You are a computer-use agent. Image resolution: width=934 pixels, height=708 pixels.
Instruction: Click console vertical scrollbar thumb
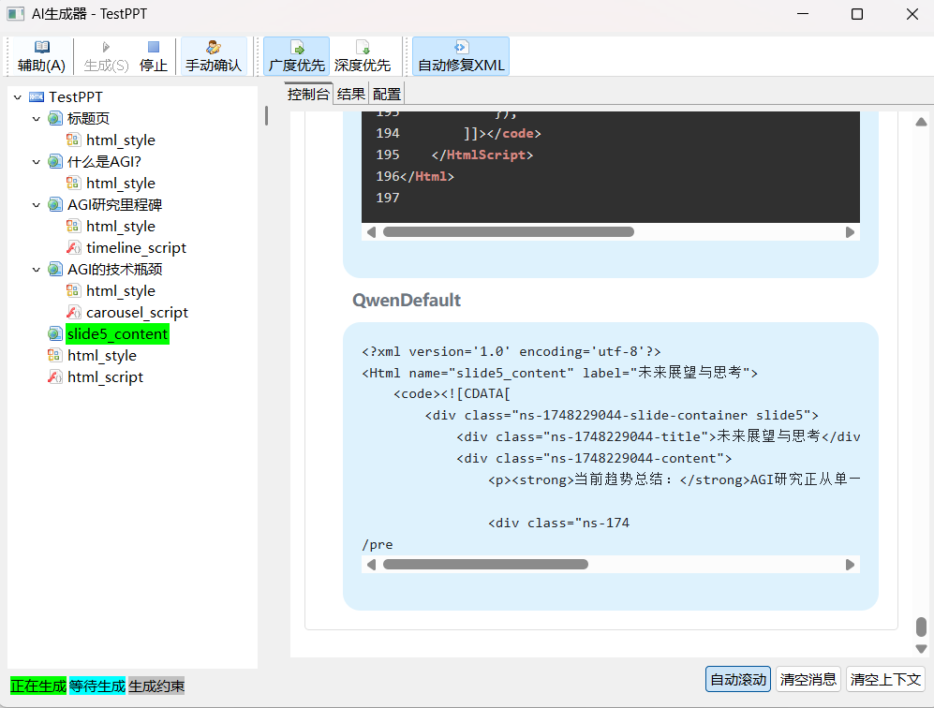coord(921,627)
